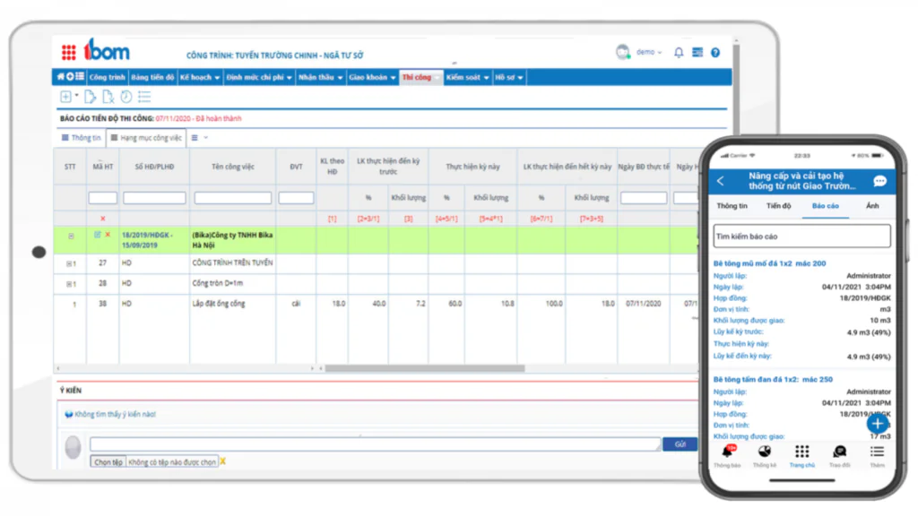Open the chat bubble icon on phone header
918x516 pixels.
[x=879, y=181]
